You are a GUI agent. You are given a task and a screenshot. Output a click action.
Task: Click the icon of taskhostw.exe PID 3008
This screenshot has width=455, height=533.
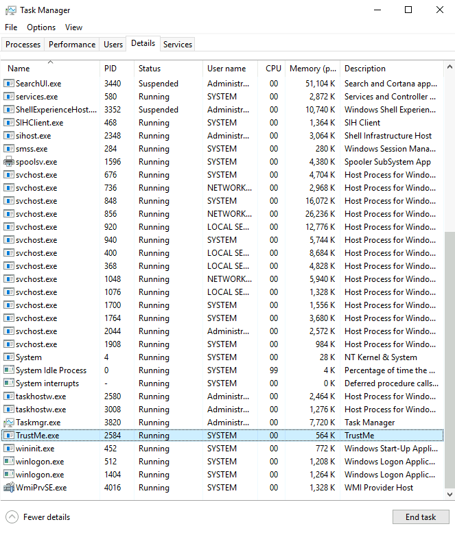(x=9, y=410)
